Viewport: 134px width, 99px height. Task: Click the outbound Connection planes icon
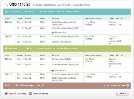53,32
